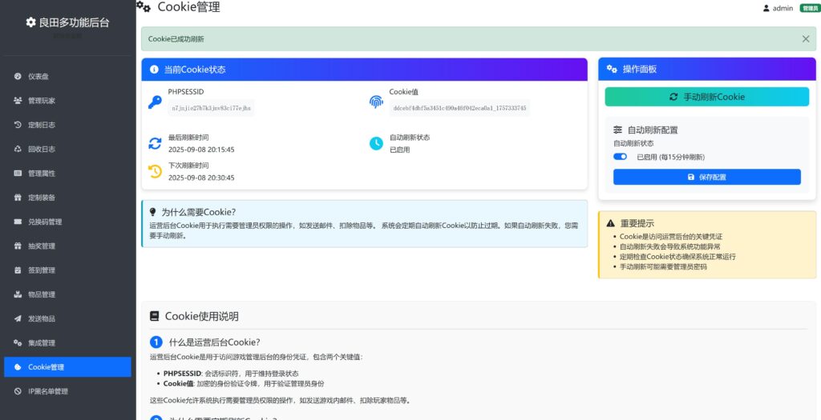Click the 管理玩家 users icon
The width and height of the screenshot is (821, 420).
[x=18, y=101]
